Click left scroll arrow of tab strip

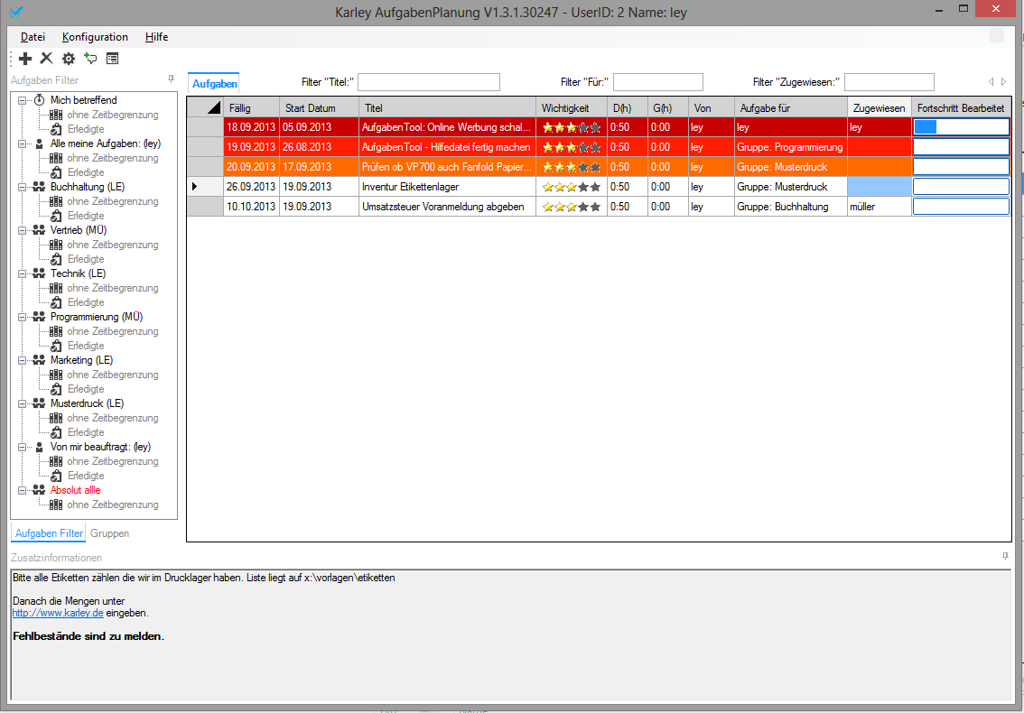pos(991,81)
